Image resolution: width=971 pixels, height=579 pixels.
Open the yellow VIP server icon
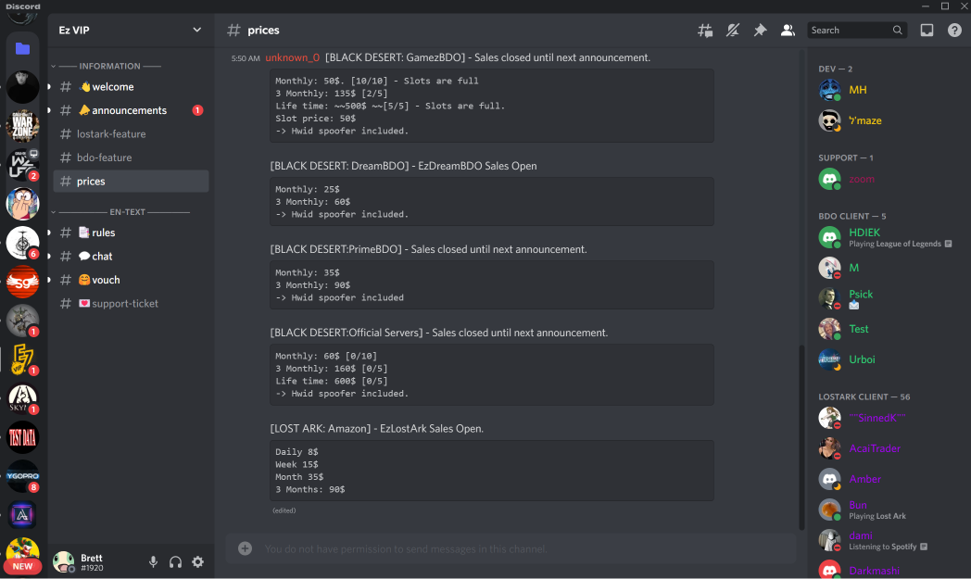click(x=23, y=359)
